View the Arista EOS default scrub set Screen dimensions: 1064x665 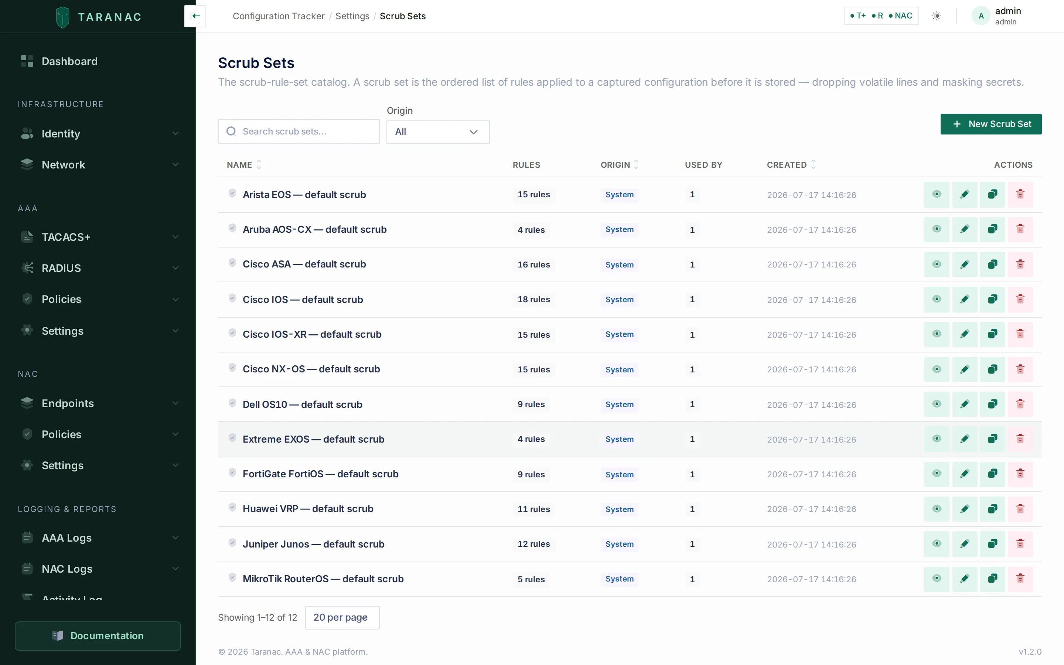[x=937, y=194]
